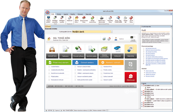Viewport: 173px width, 112px height.
Task: Click Založit novou firmu ribbon icon
Action: [92, 19]
